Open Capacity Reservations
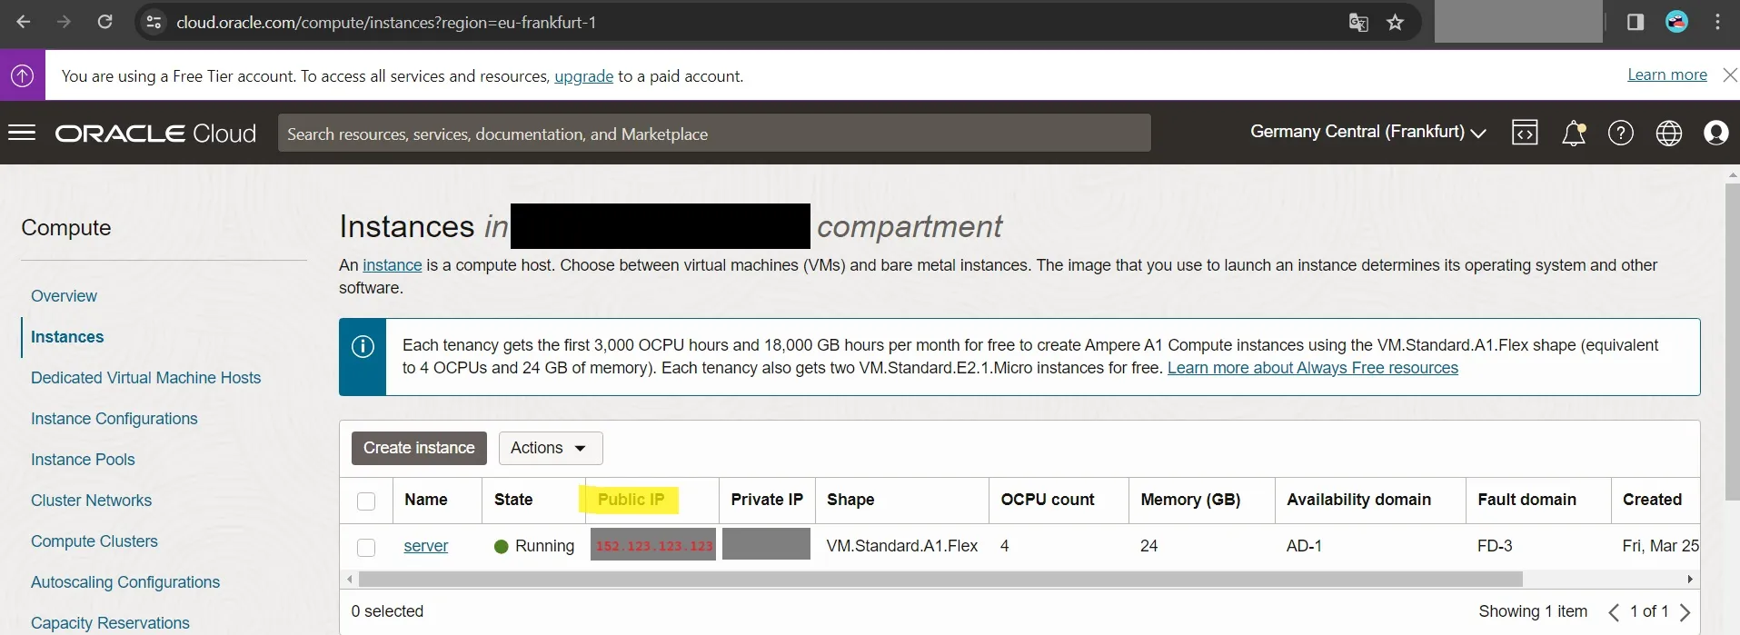This screenshot has height=635, width=1740. [x=110, y=623]
